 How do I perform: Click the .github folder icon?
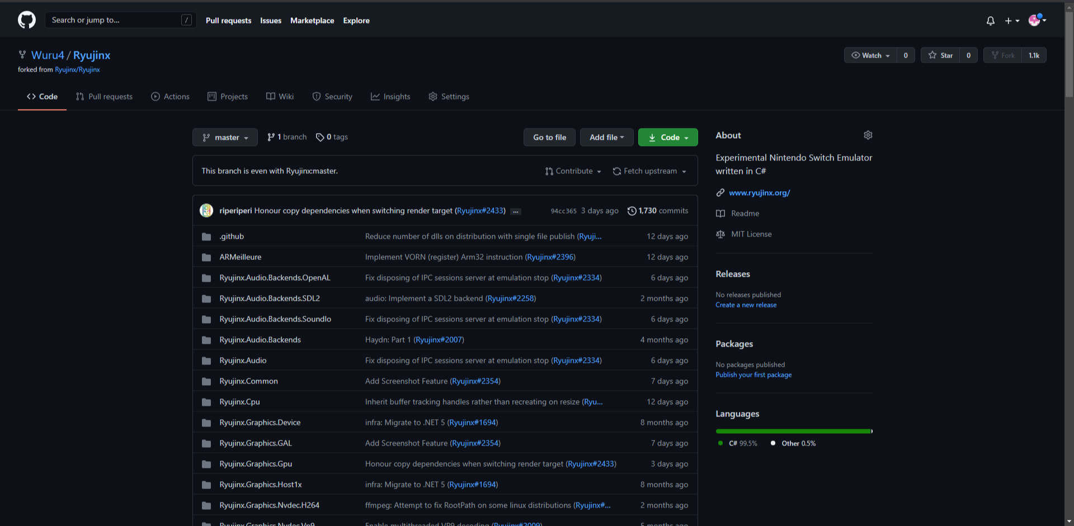pos(206,236)
